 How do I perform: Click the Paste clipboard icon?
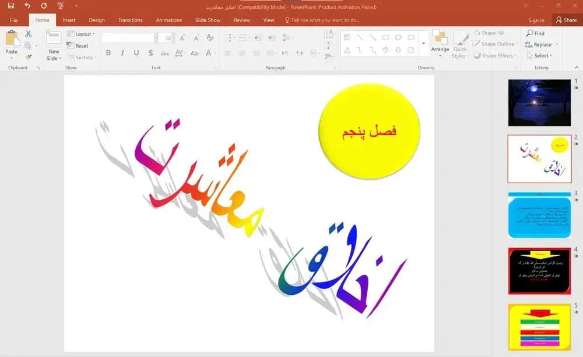tap(12, 38)
